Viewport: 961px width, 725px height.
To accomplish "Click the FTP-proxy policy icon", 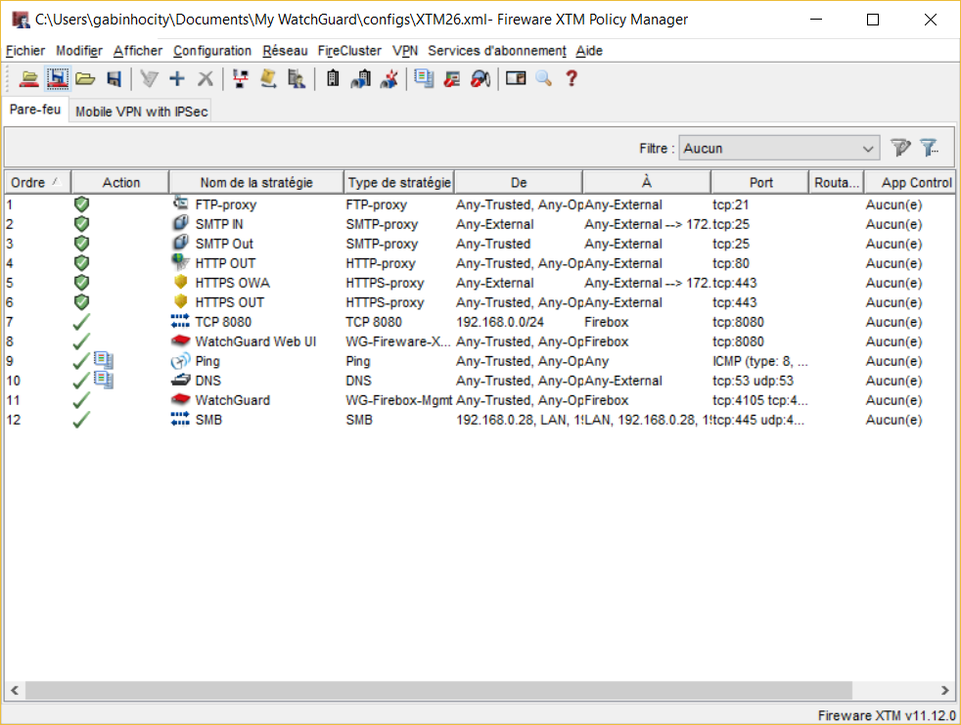I will (x=180, y=203).
